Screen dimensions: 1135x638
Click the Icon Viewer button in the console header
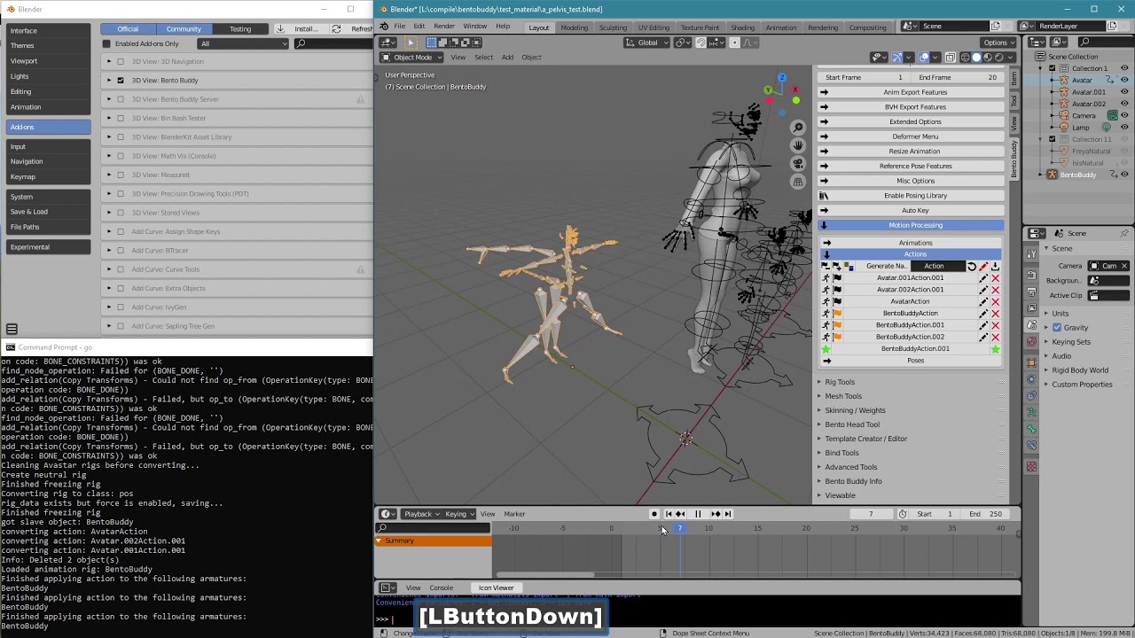click(497, 588)
